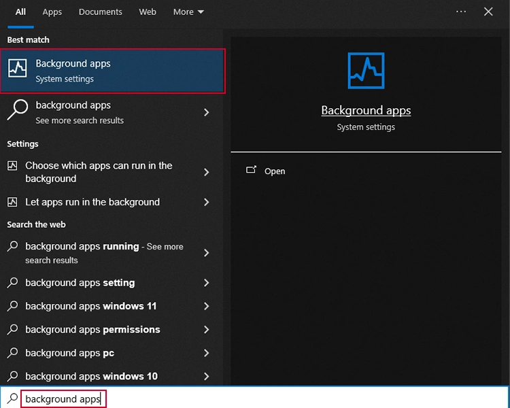Image resolution: width=510 pixels, height=408 pixels.
Task: Click the Background apps title link in preview
Action: (366, 110)
